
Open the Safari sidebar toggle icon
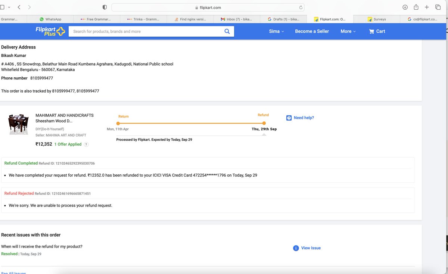point(2,7)
